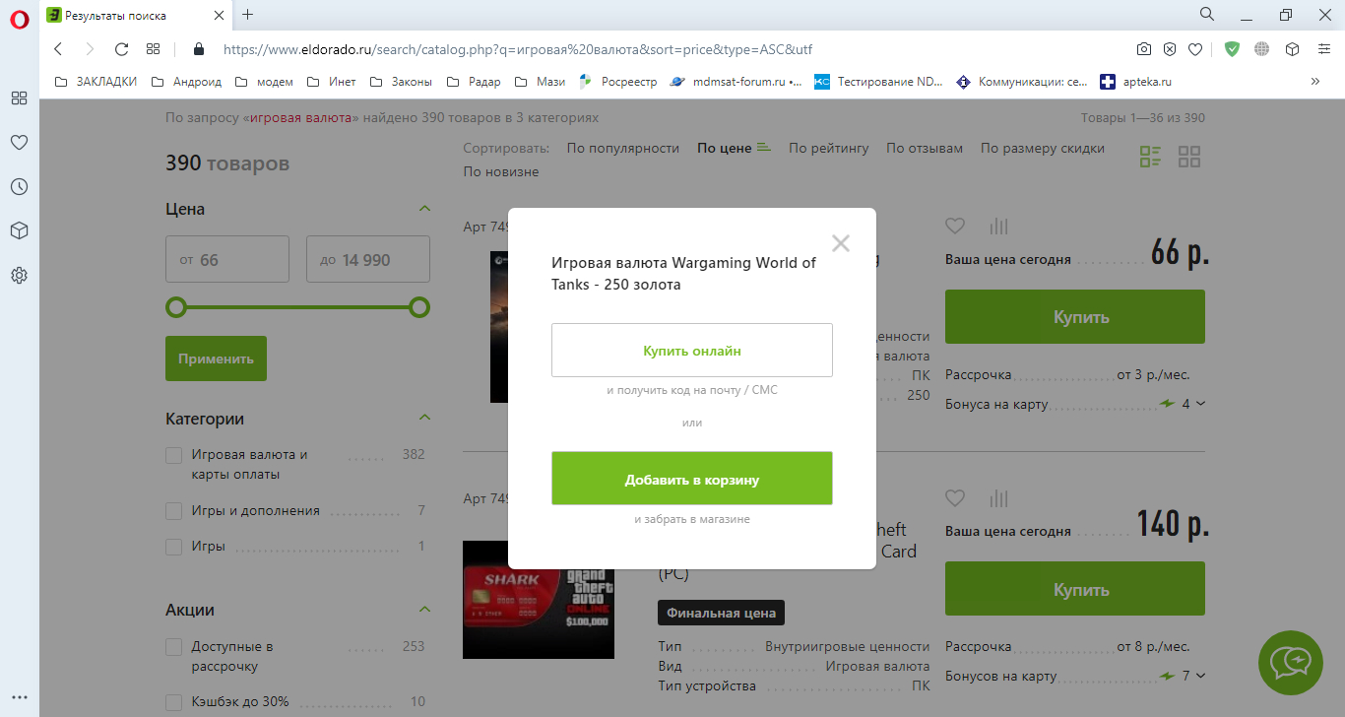Open Opera sidebar workspaces grid icon
Image resolution: width=1345 pixels, height=717 pixels.
[x=19, y=98]
